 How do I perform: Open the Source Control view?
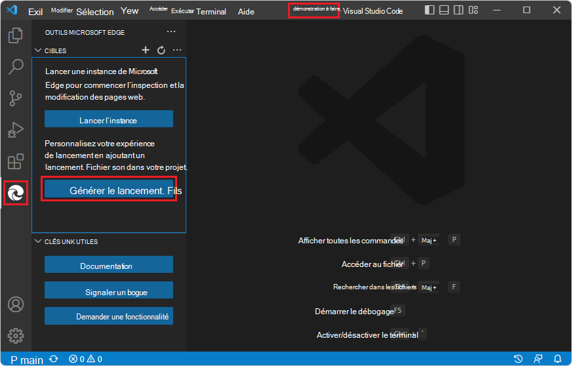[x=15, y=98]
